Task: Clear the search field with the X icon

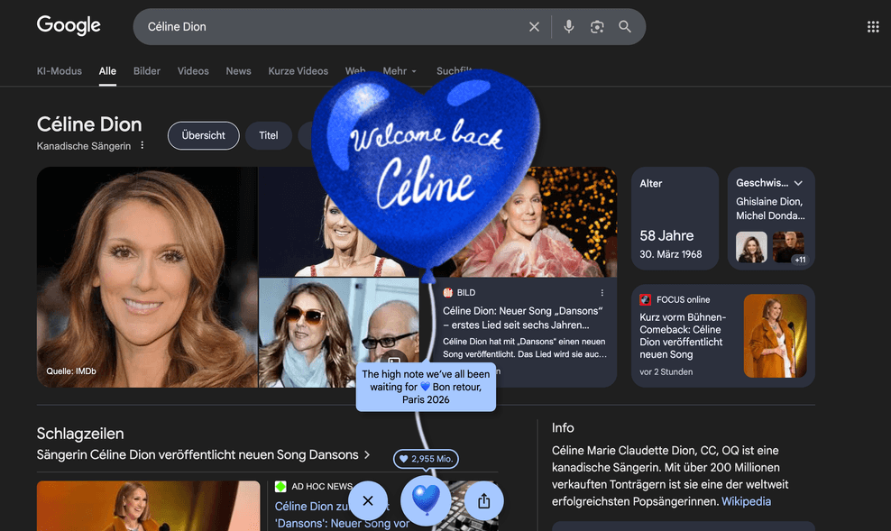Action: 534,26
